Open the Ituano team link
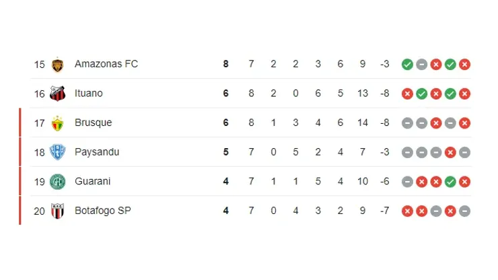498x280 pixels. point(89,94)
